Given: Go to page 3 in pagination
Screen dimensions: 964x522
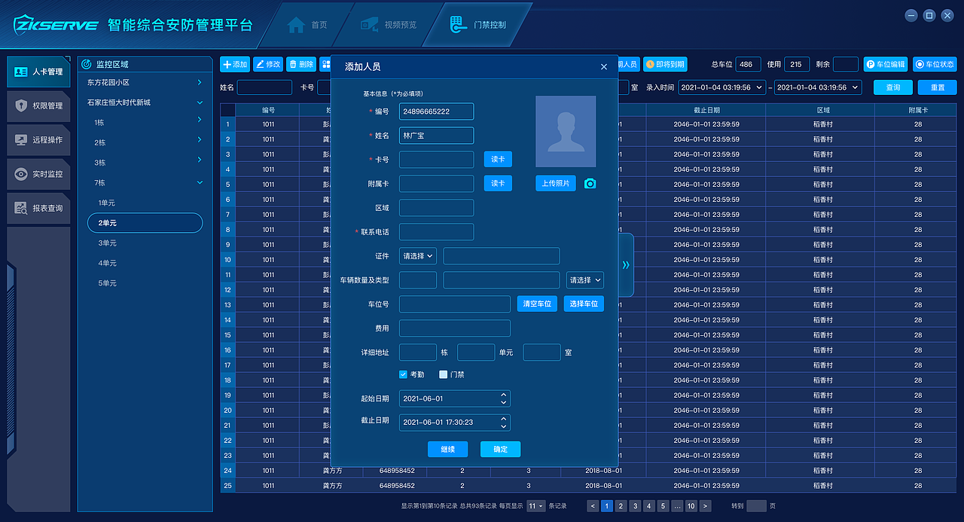Looking at the screenshot, I should pos(635,506).
